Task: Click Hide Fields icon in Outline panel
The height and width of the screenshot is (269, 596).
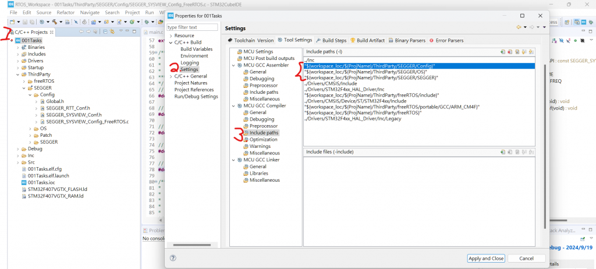Action: [562, 40]
